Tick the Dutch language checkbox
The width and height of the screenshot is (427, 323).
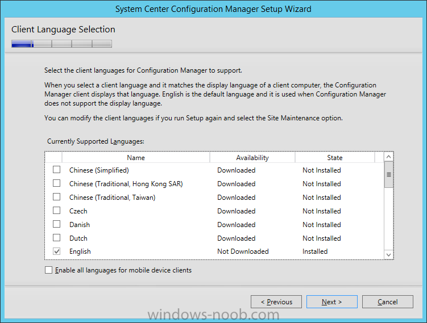57,238
